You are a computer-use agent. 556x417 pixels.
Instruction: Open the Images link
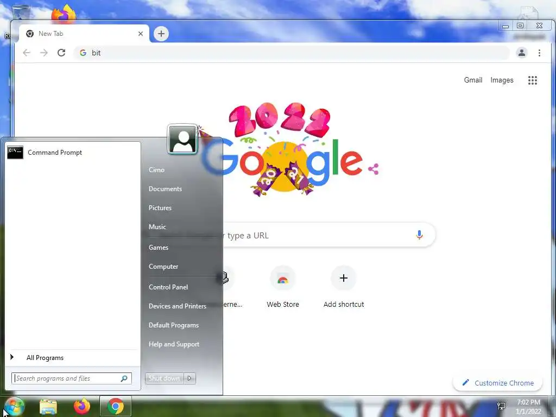point(502,80)
